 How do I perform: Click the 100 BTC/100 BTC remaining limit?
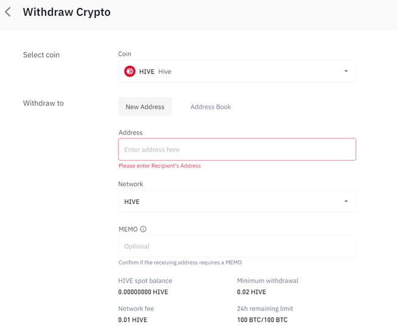point(262,320)
